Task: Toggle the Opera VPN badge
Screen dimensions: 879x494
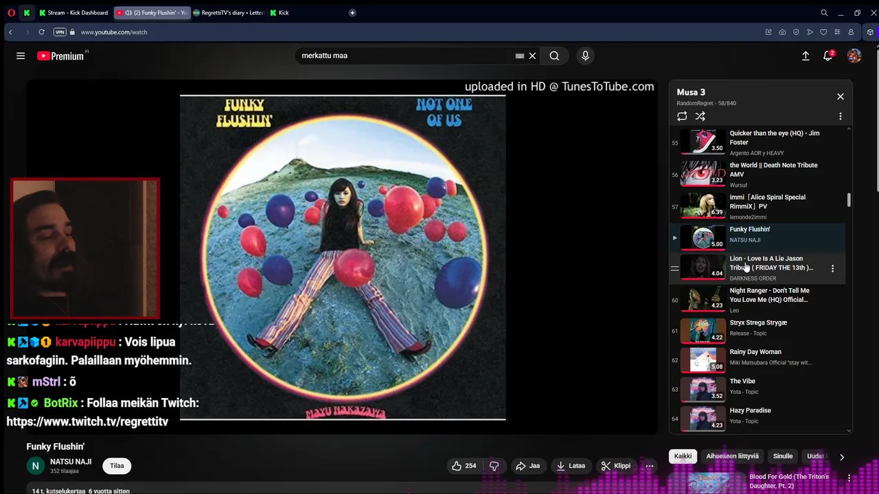Action: [60, 32]
